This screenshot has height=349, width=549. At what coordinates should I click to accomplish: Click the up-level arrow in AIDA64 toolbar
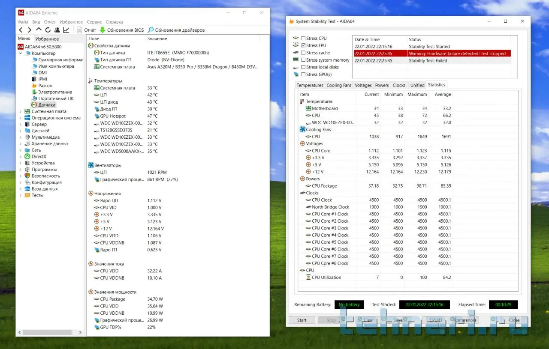click(39, 30)
